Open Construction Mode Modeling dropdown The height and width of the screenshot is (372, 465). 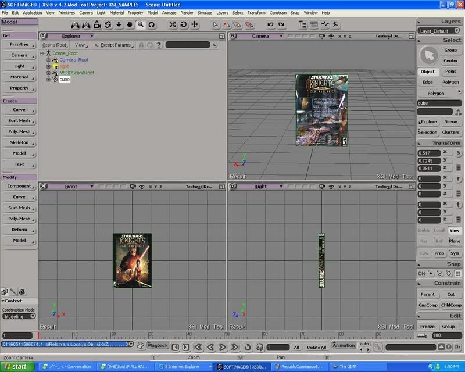point(19,317)
